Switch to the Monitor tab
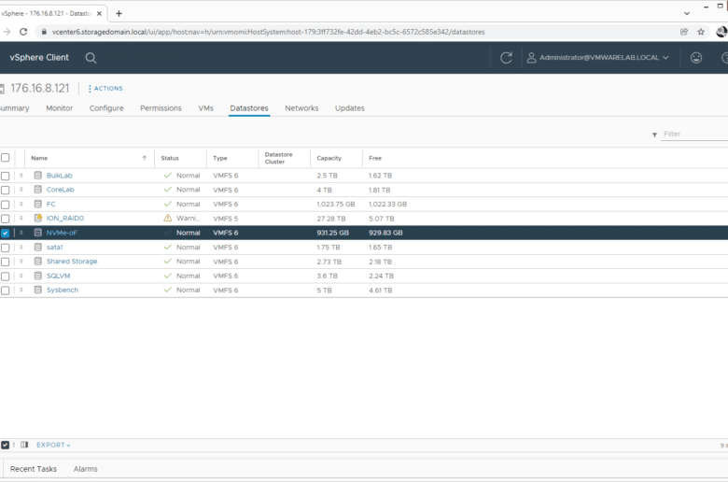Viewport: 728px width, 482px height. click(60, 107)
